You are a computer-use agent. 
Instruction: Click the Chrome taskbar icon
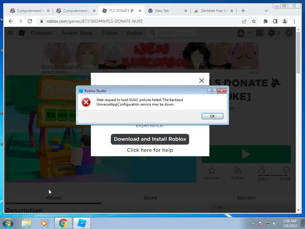(63, 223)
